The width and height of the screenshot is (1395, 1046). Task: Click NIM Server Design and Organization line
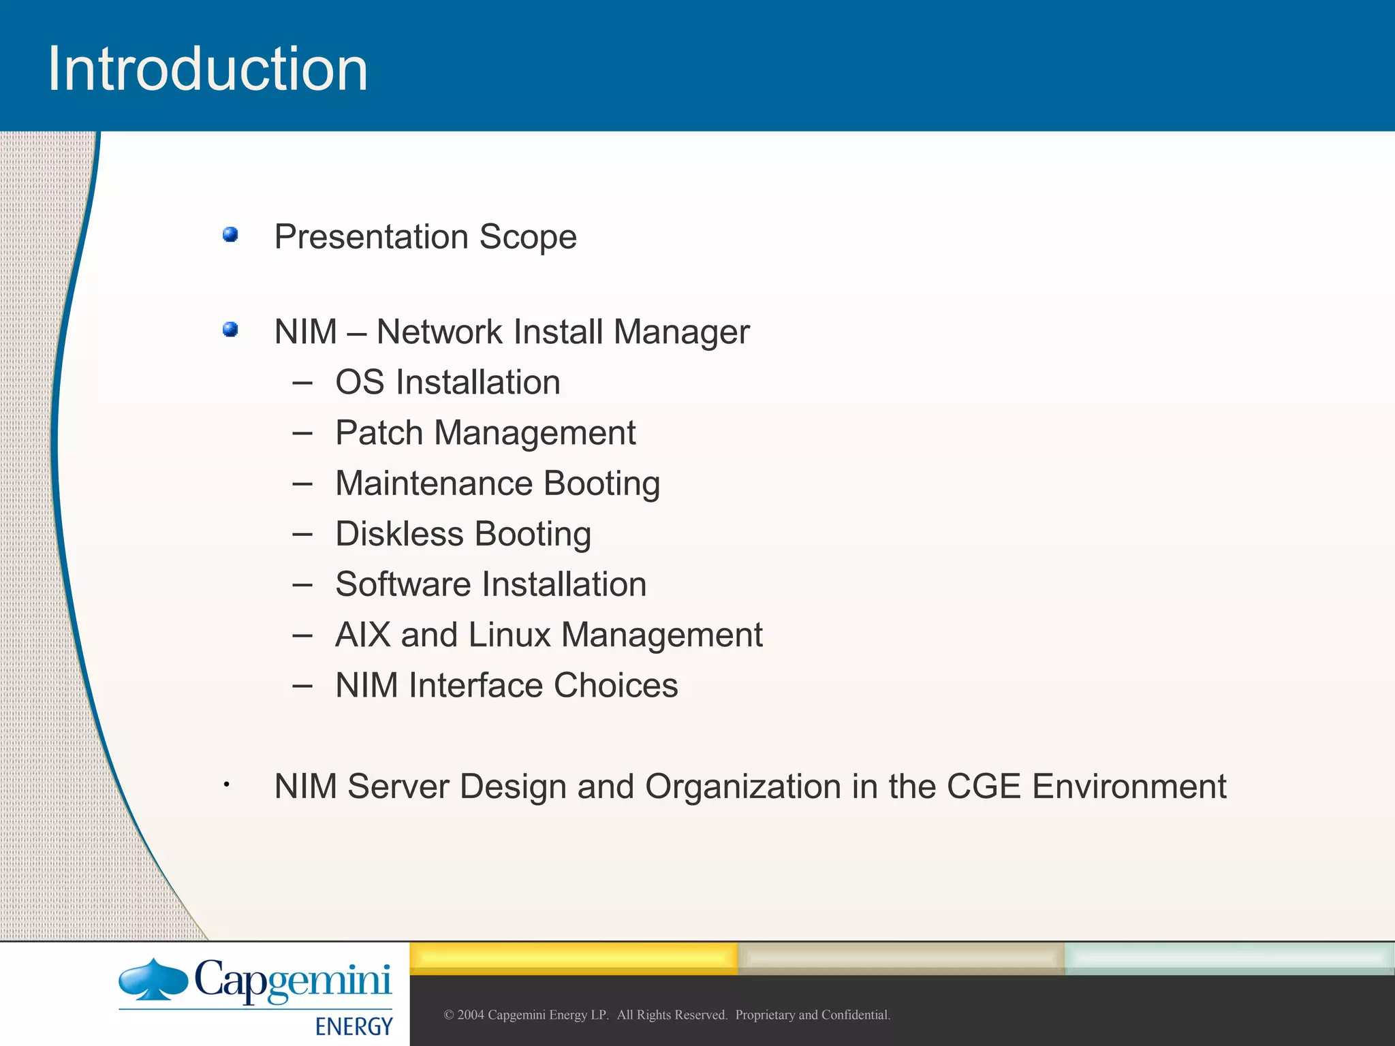point(749,787)
